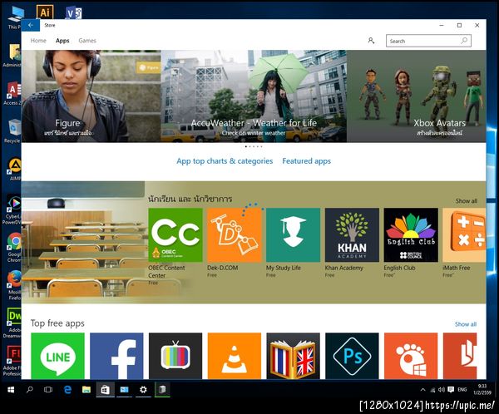Open the user account icon
The width and height of the screenshot is (499, 414).
tap(371, 41)
